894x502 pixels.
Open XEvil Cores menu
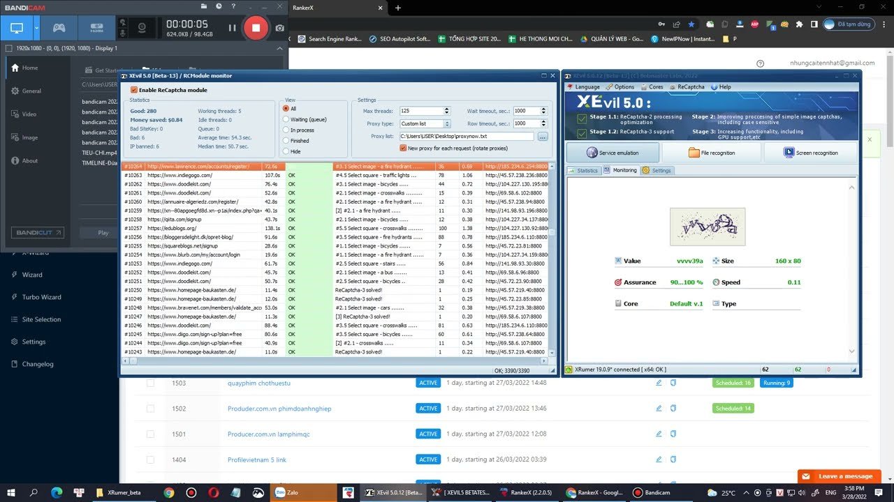(652, 87)
